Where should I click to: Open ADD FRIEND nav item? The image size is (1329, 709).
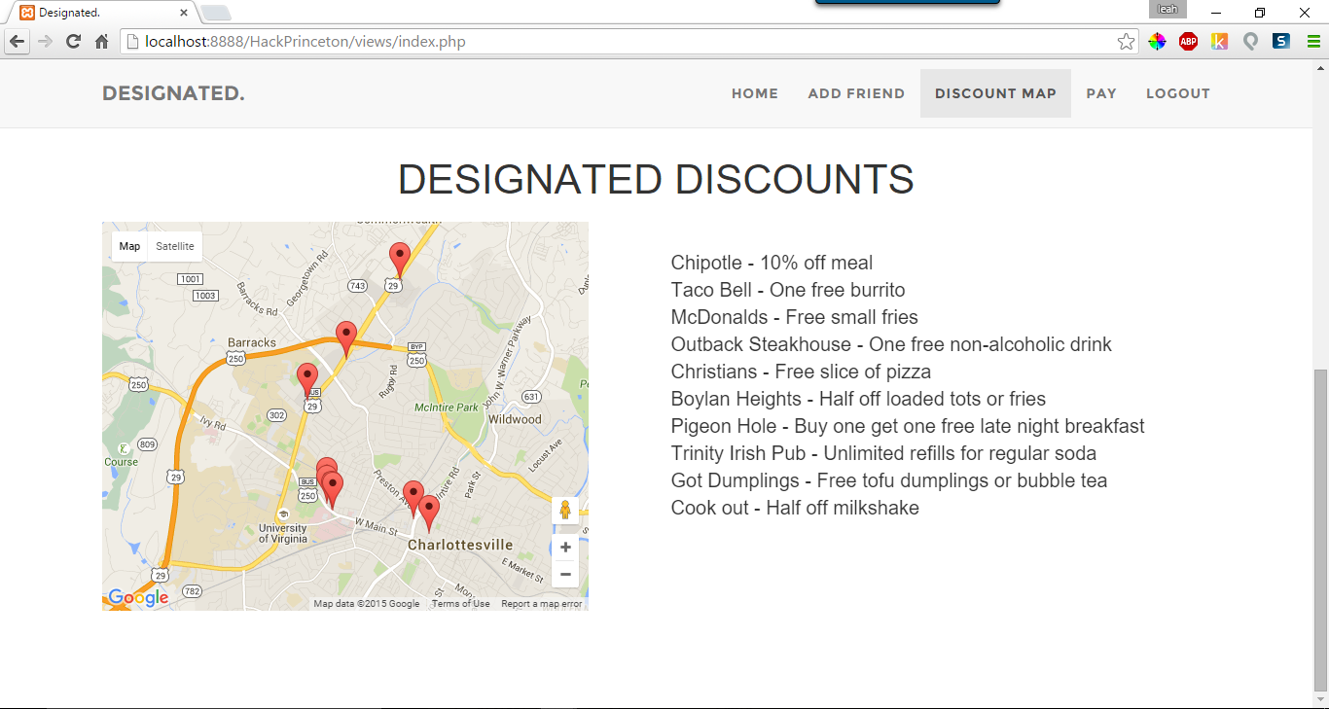point(856,93)
